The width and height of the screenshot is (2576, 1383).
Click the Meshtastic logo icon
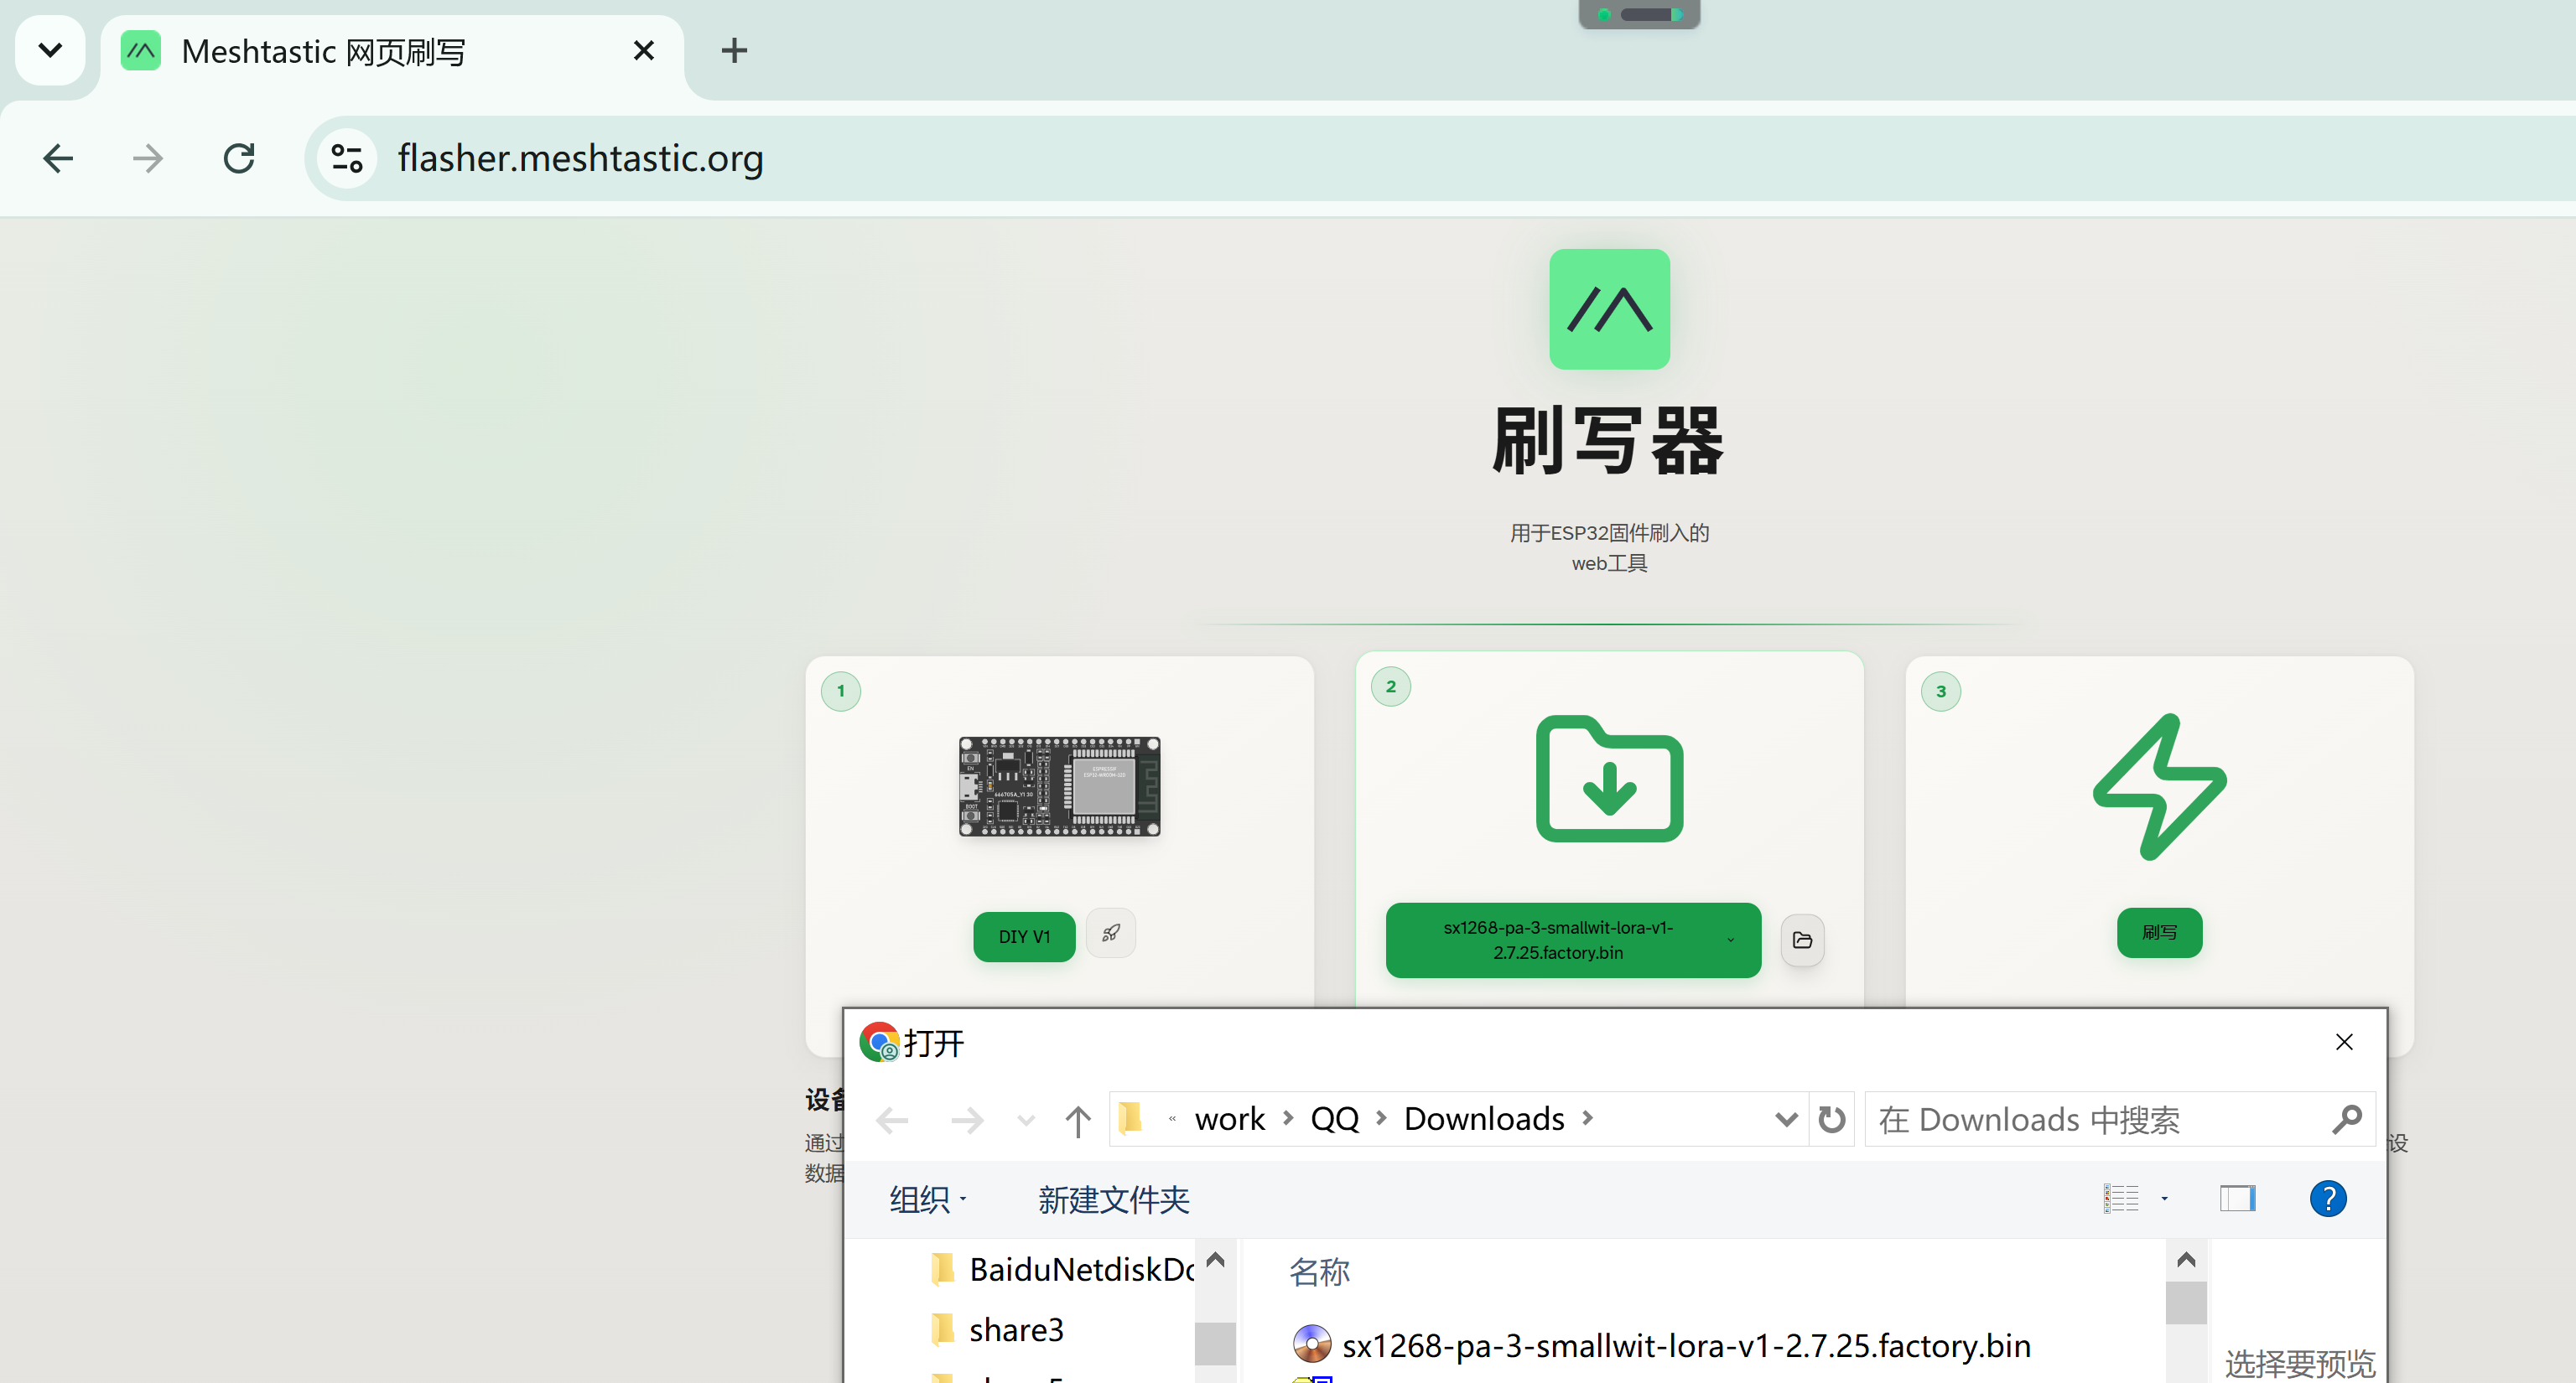click(x=1609, y=308)
